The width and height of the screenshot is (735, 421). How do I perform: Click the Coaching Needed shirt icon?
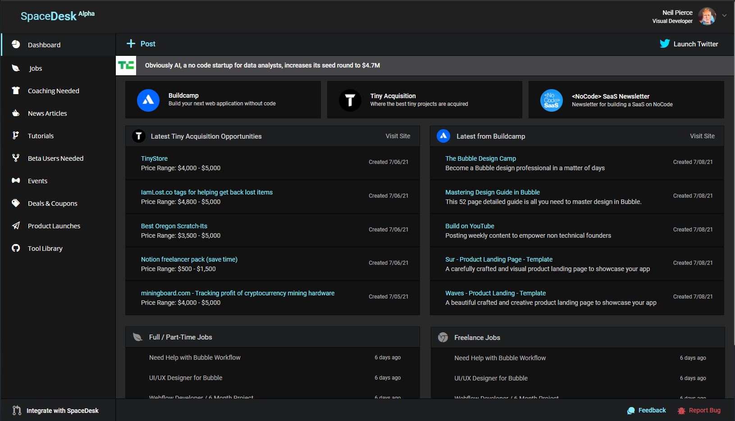pyautogui.click(x=16, y=91)
